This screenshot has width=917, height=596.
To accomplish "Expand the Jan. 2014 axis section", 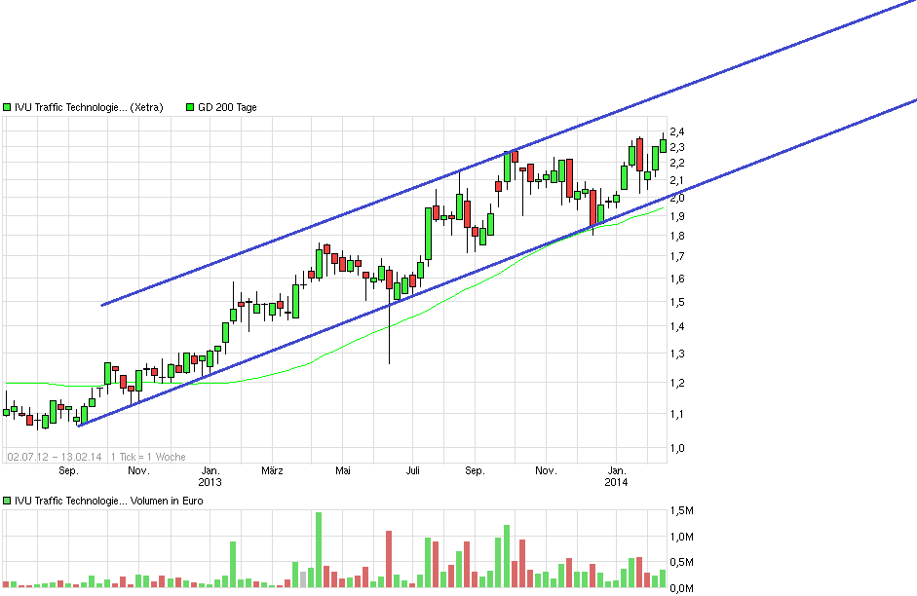I will pyautogui.click(x=616, y=474).
